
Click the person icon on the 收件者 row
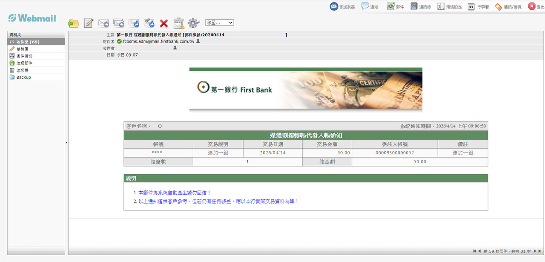tap(175, 48)
